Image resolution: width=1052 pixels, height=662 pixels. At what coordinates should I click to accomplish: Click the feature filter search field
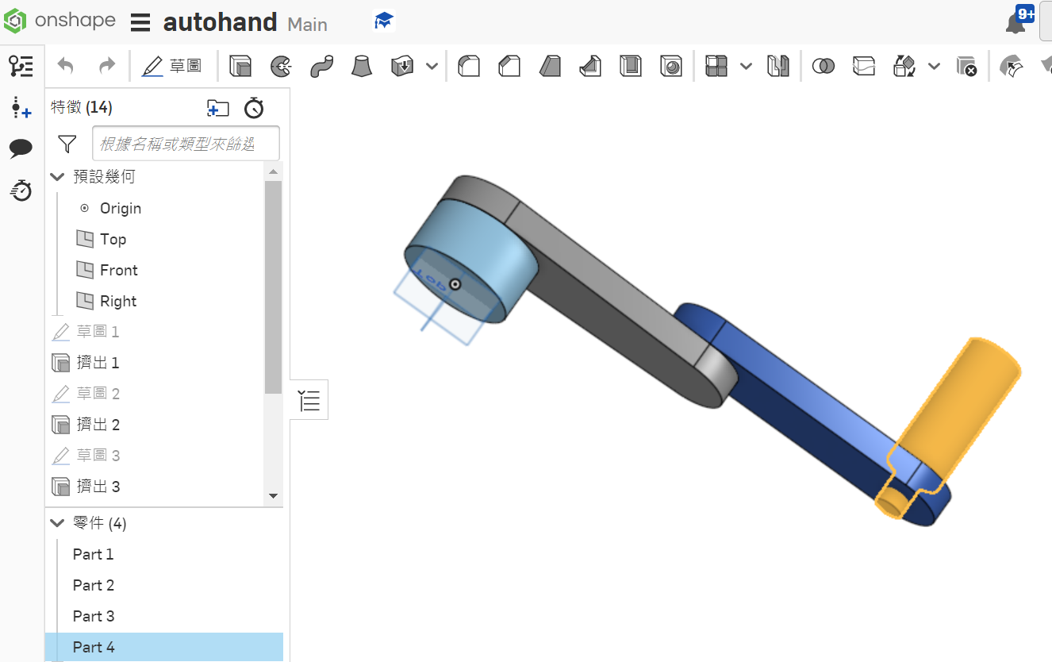click(186, 144)
